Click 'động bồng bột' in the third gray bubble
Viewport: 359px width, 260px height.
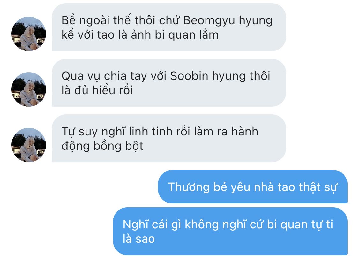[x=102, y=146]
